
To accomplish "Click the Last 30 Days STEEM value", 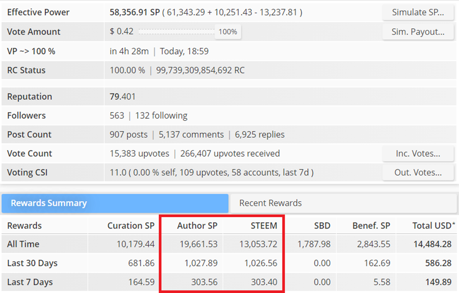I will tap(261, 263).
